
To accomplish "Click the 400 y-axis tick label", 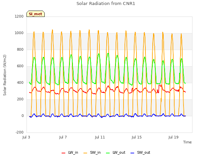I will point(20,83).
